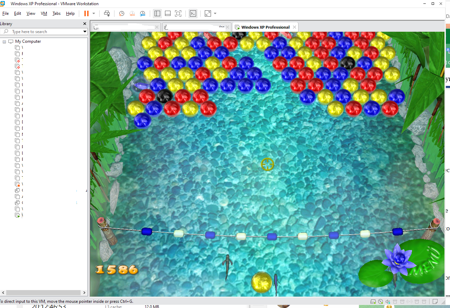Take a snapshot of this virtual machine
This screenshot has width=450, height=308.
click(x=122, y=13)
